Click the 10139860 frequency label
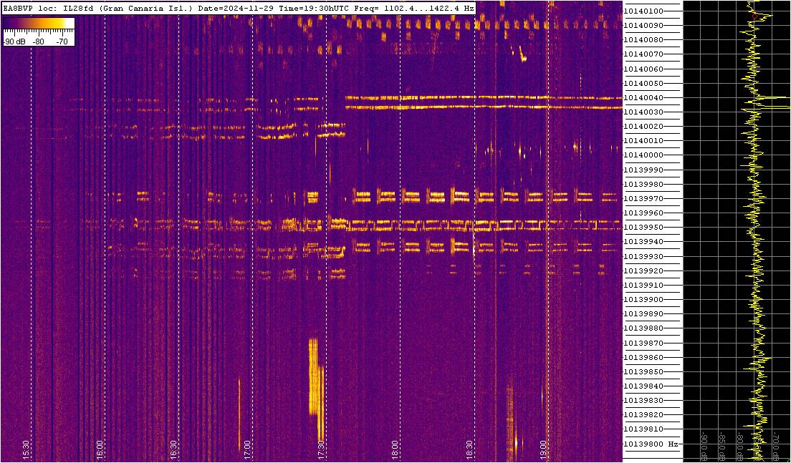This screenshot has width=791, height=463. click(643, 358)
